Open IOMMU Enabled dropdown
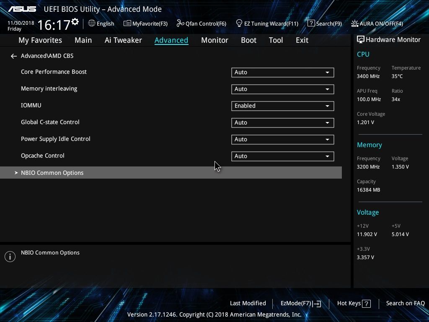Screen dimensions: 429x322 283,106
